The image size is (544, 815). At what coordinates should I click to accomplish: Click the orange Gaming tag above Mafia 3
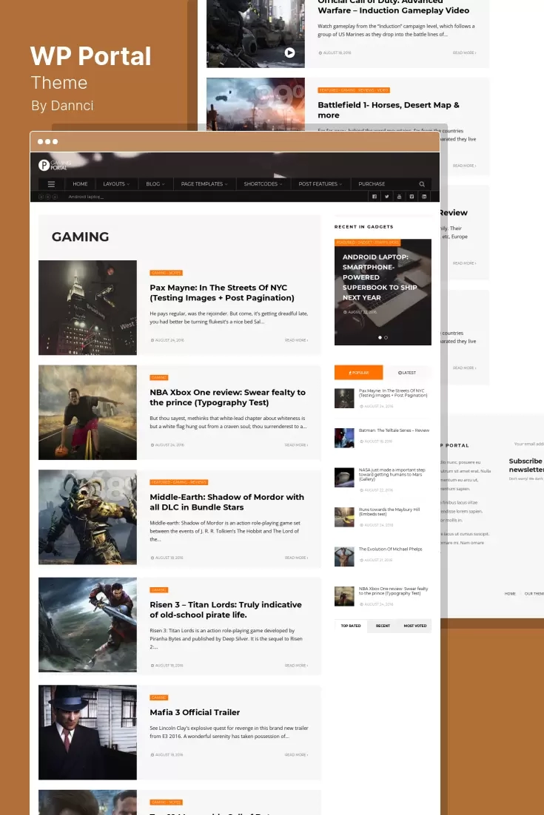(x=159, y=697)
